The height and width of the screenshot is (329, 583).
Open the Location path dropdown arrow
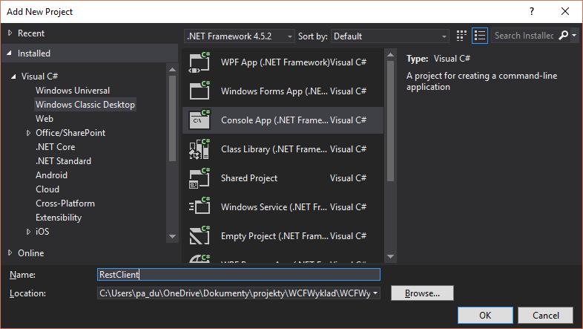click(x=375, y=293)
